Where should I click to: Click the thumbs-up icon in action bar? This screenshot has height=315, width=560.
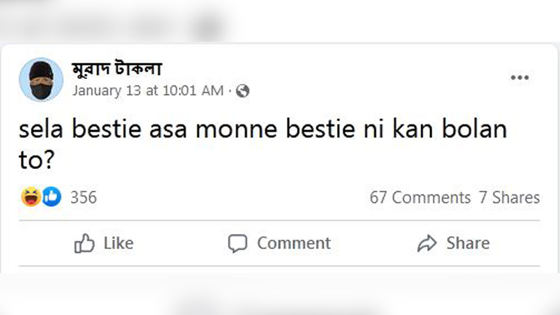coord(85,244)
